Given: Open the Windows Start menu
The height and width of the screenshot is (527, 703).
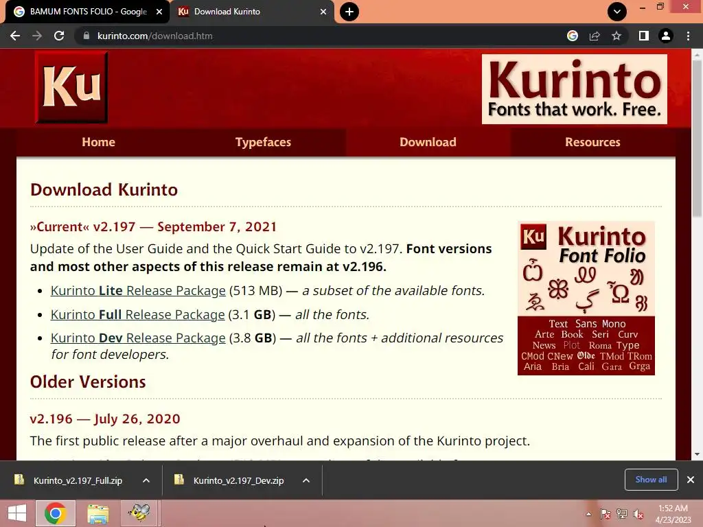Looking at the screenshot, I should click(17, 513).
